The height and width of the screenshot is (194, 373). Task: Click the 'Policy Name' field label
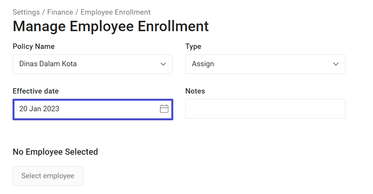[33, 47]
